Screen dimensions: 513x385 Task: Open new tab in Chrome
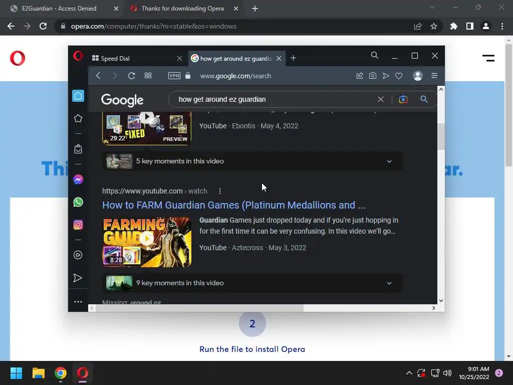point(255,9)
